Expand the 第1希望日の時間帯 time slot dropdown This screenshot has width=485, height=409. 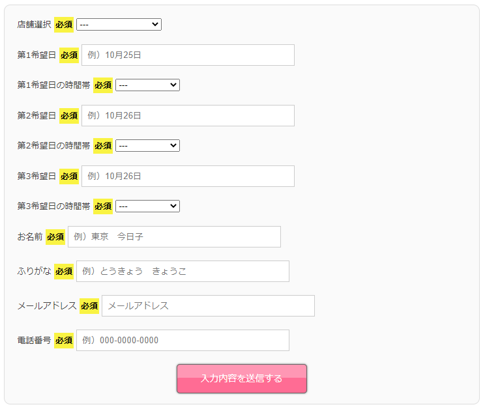tap(147, 85)
